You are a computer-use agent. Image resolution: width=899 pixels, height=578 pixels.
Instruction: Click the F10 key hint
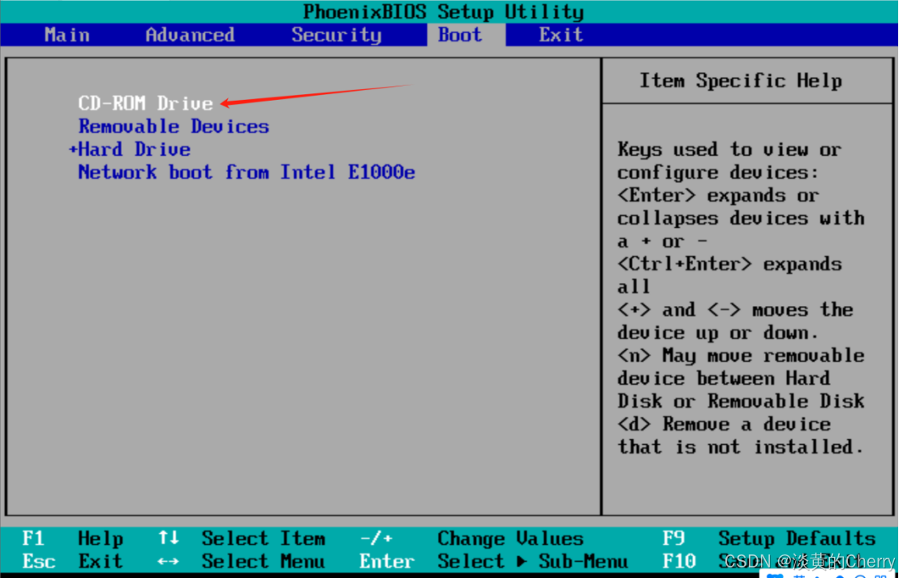(x=679, y=561)
